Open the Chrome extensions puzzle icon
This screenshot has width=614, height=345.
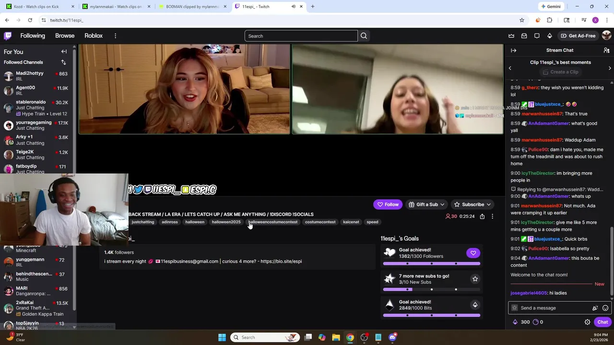coord(550,20)
